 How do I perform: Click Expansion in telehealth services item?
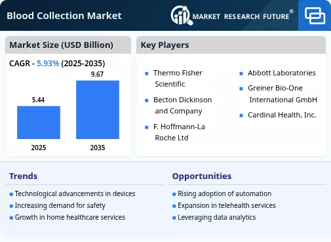click(227, 205)
